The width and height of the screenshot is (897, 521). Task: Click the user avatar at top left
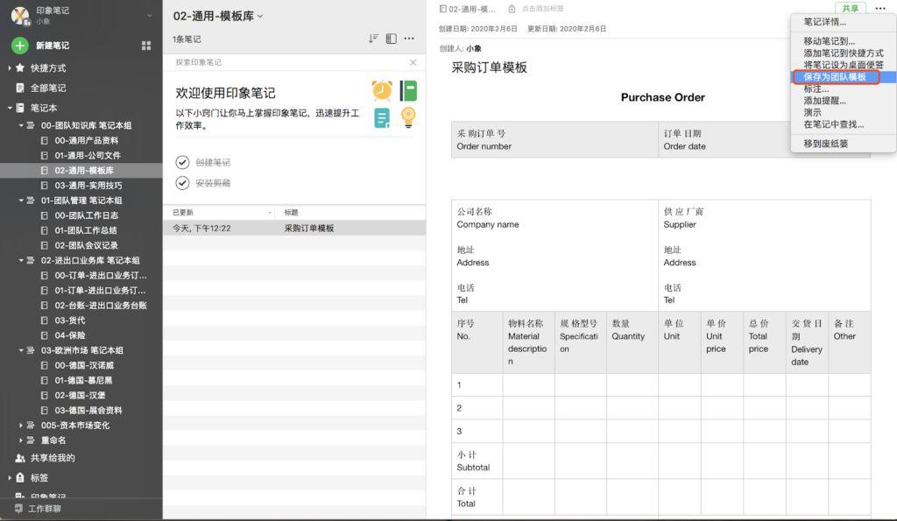(x=21, y=16)
